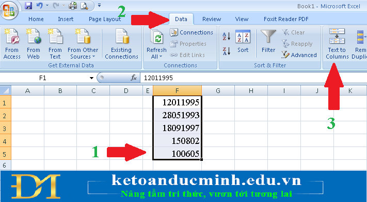
Task: Click cell containing 28051993
Action: pos(177,115)
